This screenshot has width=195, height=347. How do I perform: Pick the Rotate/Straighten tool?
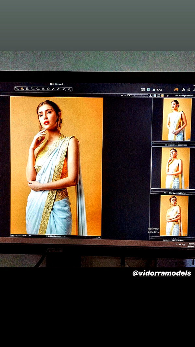(x=38, y=89)
